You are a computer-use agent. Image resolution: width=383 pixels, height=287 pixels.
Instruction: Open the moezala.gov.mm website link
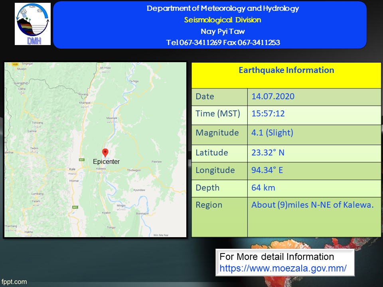pyautogui.click(x=283, y=268)
